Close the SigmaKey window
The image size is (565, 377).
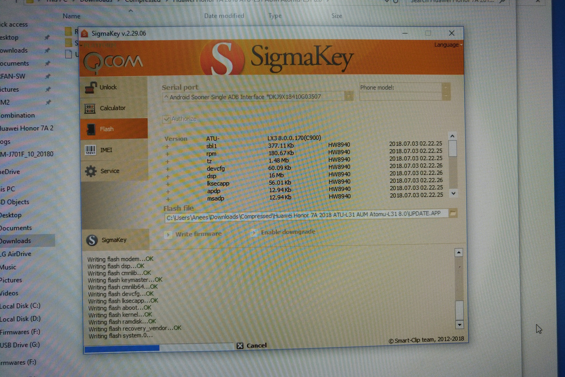[x=452, y=33]
